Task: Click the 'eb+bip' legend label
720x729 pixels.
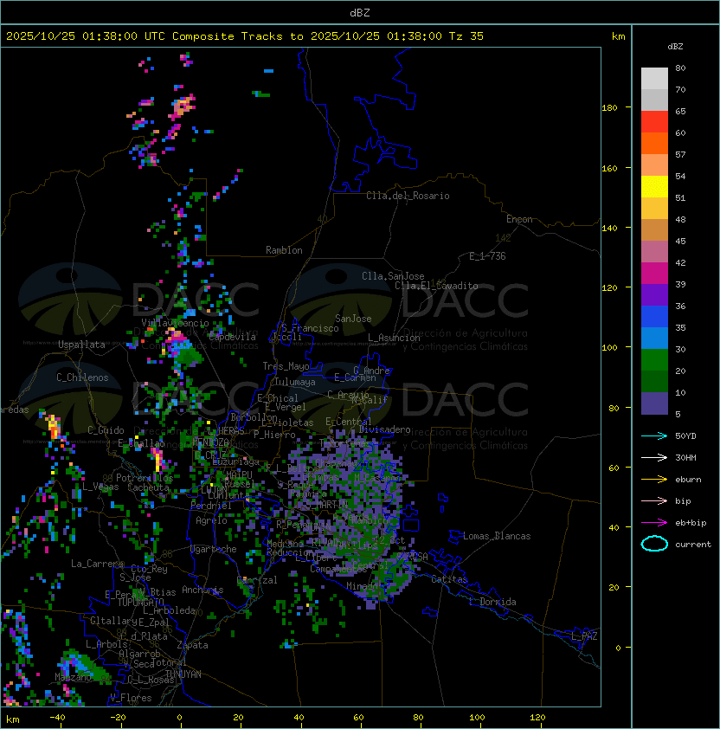Action: 691,523
